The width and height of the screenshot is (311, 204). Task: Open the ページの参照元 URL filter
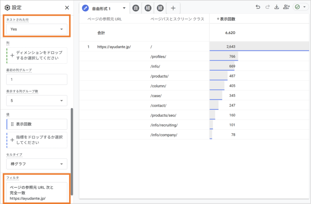pyautogui.click(x=37, y=193)
